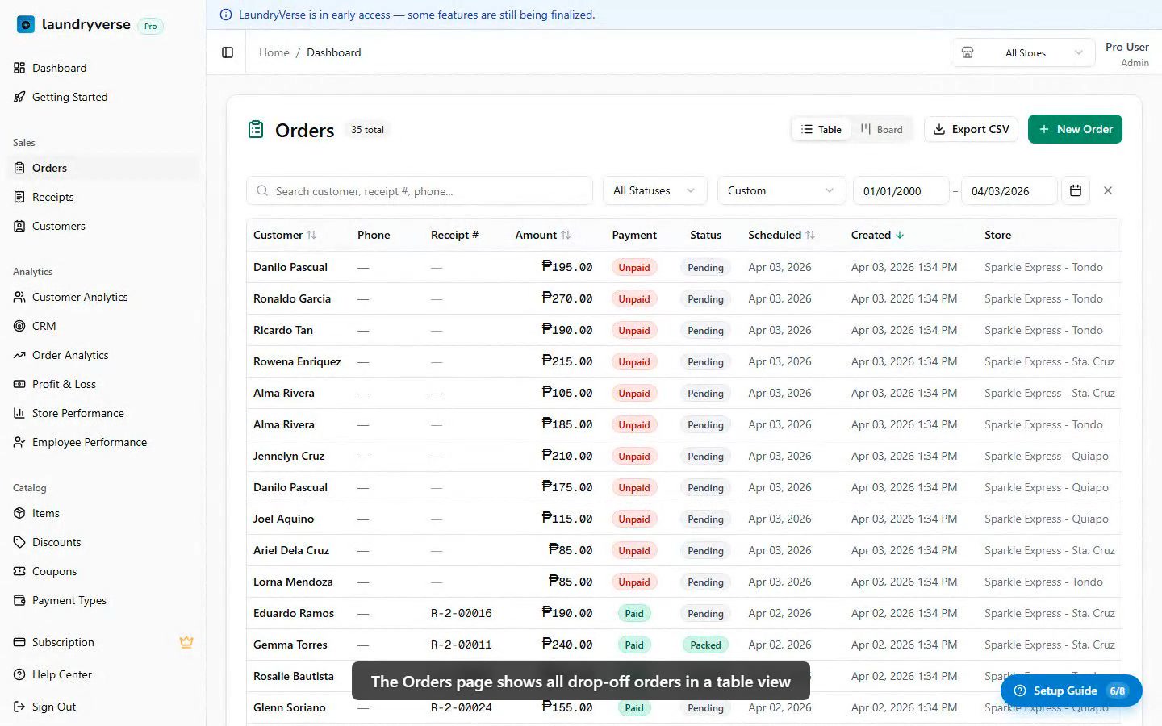1162x726 pixels.
Task: Open the Payment Types page
Action: pyautogui.click(x=69, y=600)
